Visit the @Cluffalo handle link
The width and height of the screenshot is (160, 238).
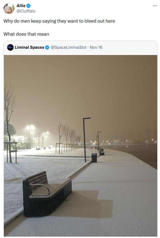pos(26,11)
